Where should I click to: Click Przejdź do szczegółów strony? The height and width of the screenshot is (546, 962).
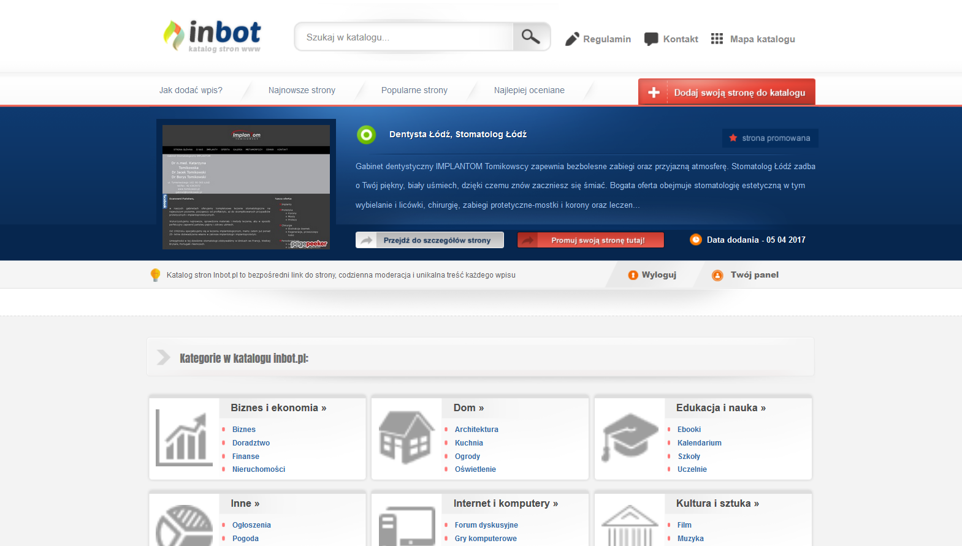[430, 240]
